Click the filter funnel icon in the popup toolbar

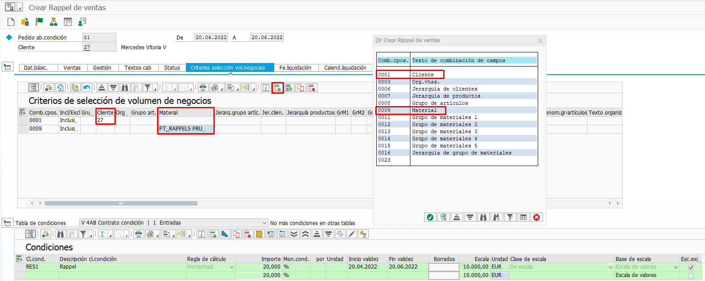coord(510,217)
